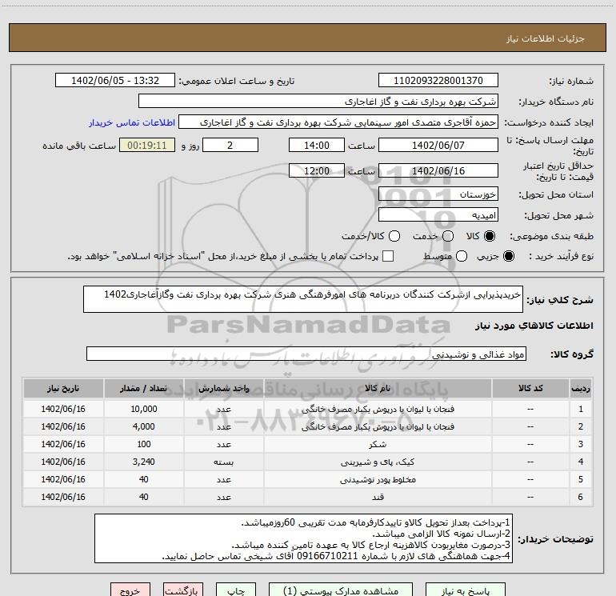Click the quantity 100 cell
The width and height of the screenshot is (616, 596).
pos(144,444)
